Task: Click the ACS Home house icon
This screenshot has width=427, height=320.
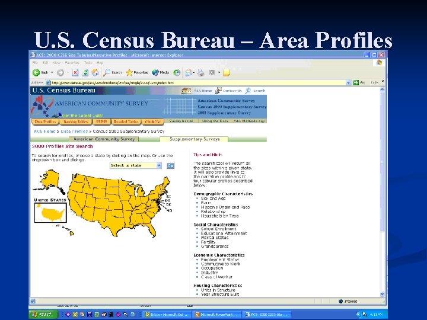Action: (x=186, y=91)
